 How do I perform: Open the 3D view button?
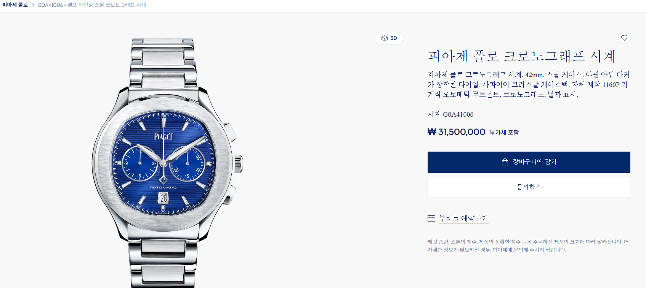(x=389, y=38)
